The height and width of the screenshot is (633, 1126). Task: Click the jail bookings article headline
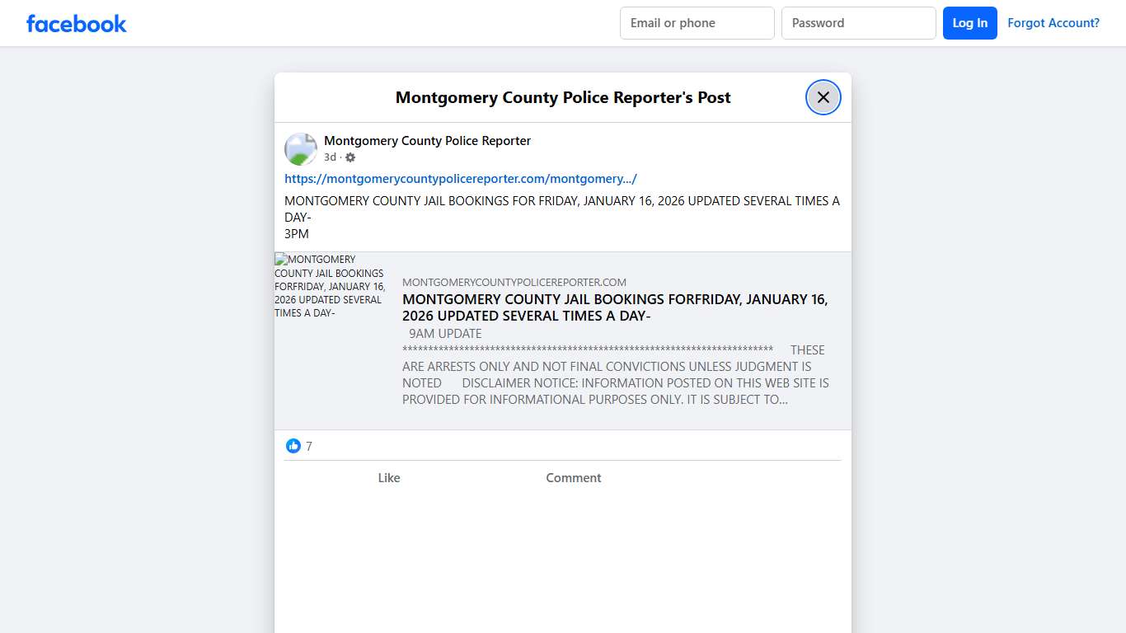(x=614, y=307)
